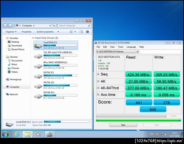Open the recent pages dropdown by nav arrows
The height and width of the screenshot is (144, 184).
click(x=14, y=25)
